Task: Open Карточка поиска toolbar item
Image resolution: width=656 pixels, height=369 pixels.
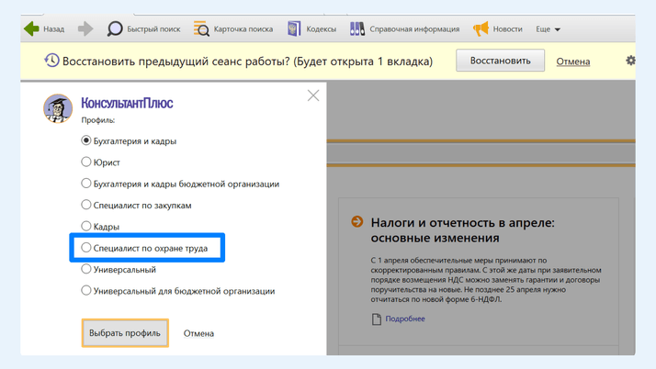Action: click(x=243, y=29)
